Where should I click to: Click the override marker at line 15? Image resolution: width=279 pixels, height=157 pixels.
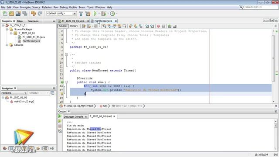coord(62,82)
